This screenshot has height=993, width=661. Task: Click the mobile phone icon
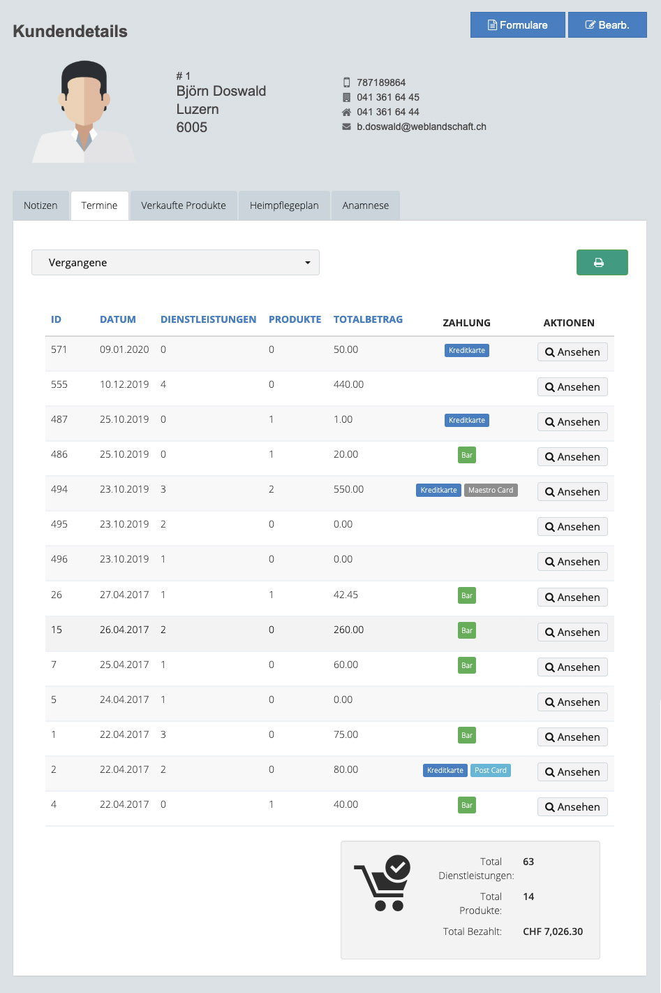[346, 82]
